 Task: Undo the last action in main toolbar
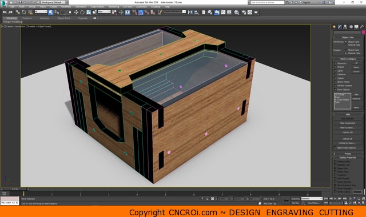(x=5, y=13)
